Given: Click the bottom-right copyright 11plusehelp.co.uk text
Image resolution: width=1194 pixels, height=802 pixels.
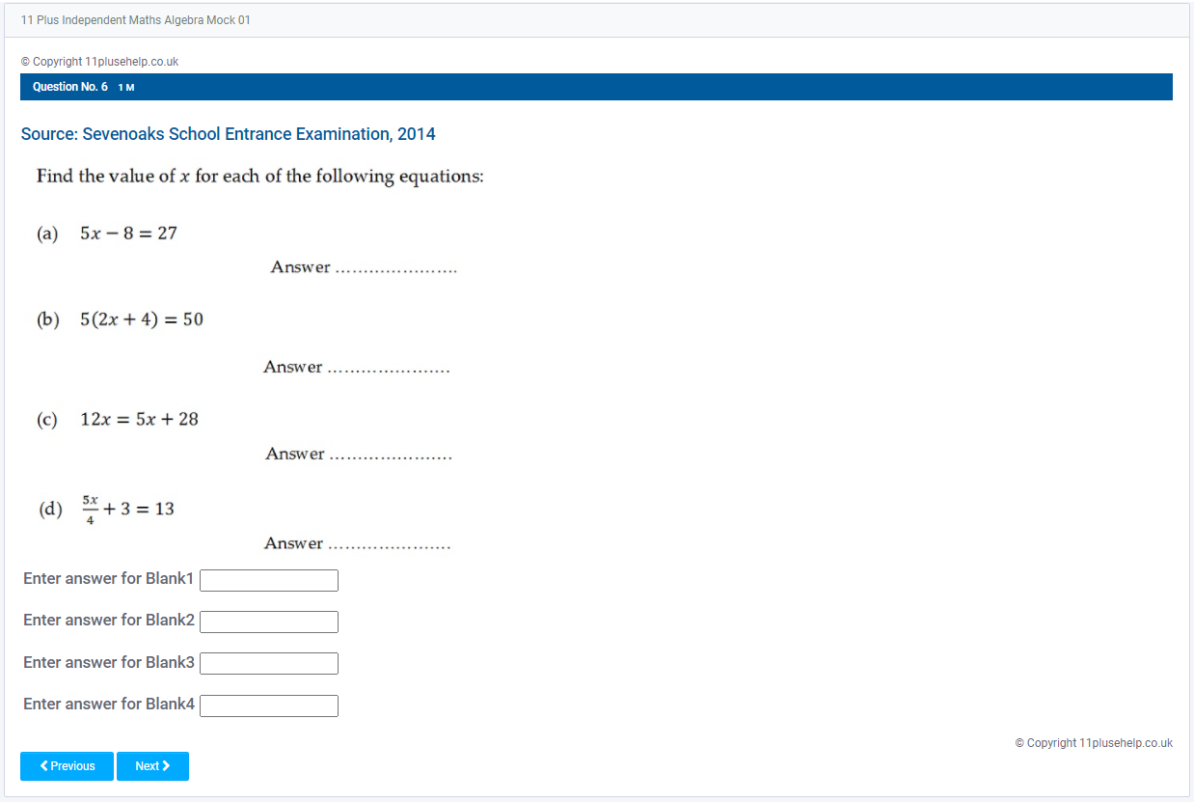Looking at the screenshot, I should pos(1094,743).
